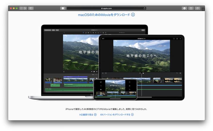Show the tab overview
Screen dimensions: 213x131
click(x=198, y=8)
